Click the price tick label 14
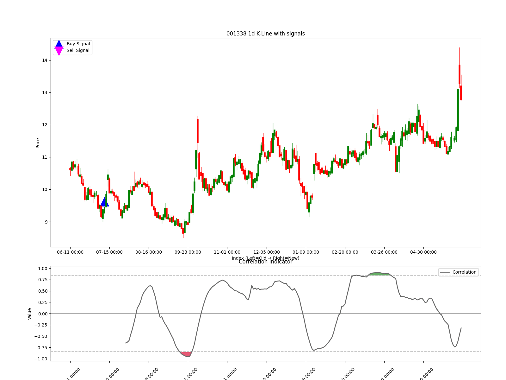Screen dimensions: 506x380 [45, 60]
